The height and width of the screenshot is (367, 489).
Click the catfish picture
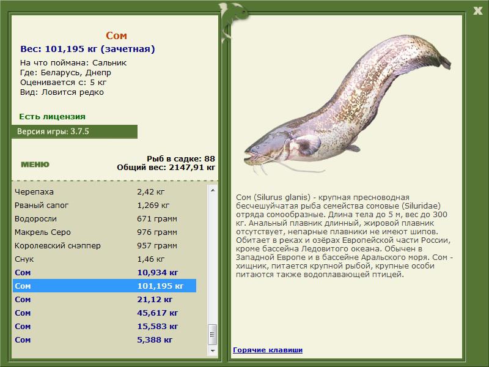point(347,105)
